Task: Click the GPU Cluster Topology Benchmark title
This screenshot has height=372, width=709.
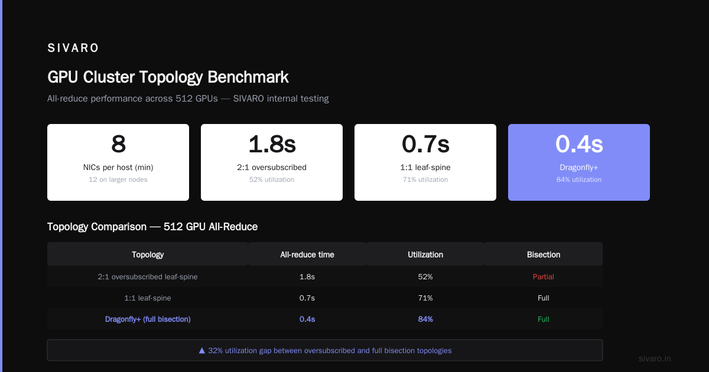Action: 168,77
